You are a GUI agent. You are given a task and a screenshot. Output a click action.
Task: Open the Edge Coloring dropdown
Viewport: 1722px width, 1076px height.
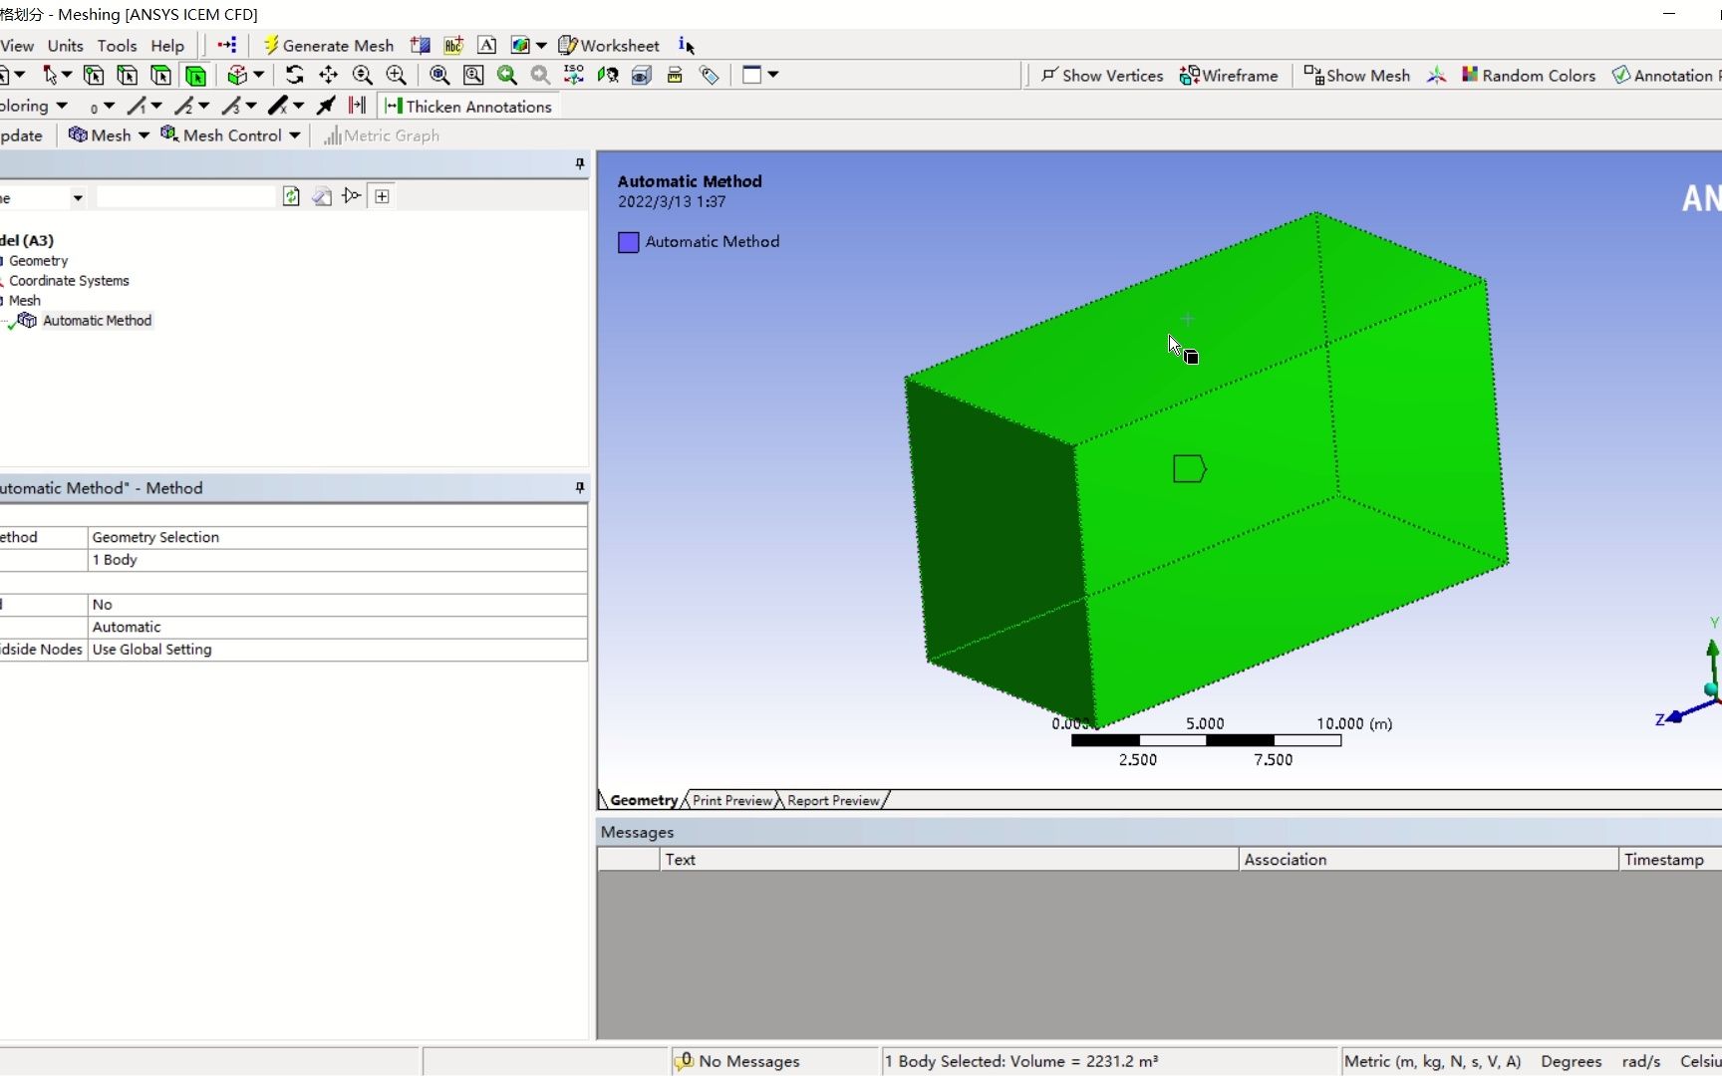pyautogui.click(x=32, y=106)
